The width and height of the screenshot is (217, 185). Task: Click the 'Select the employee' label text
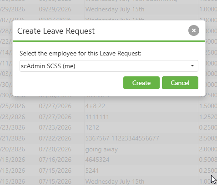[x=81, y=53]
